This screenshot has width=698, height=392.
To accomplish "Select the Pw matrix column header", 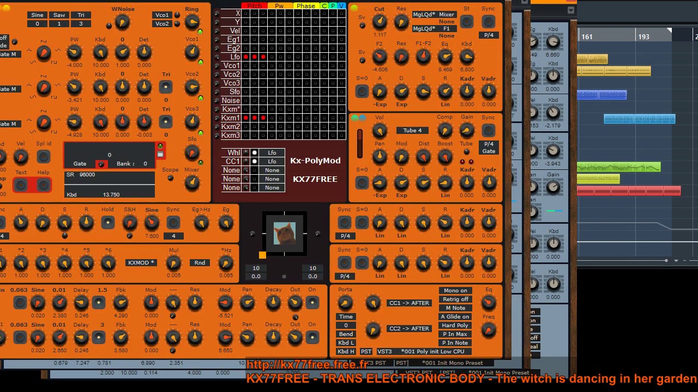I will click(279, 5).
